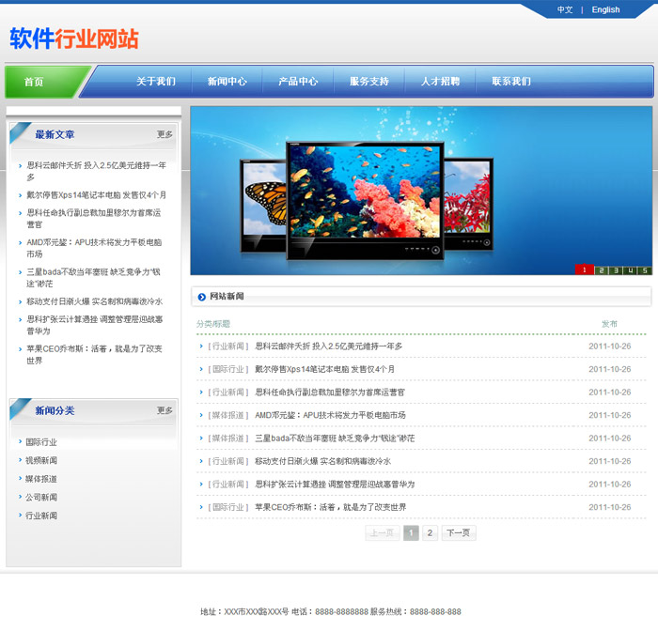This screenshot has width=658, height=631.
Task: Open the 产品中心 menu item
Action: tap(298, 82)
